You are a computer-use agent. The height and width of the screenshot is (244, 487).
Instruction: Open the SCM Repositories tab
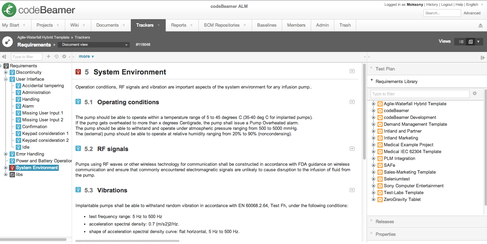tap(225, 25)
